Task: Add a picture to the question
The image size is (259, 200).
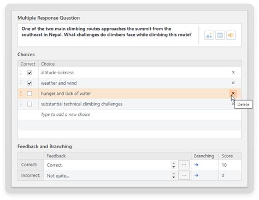Action: coord(209,36)
